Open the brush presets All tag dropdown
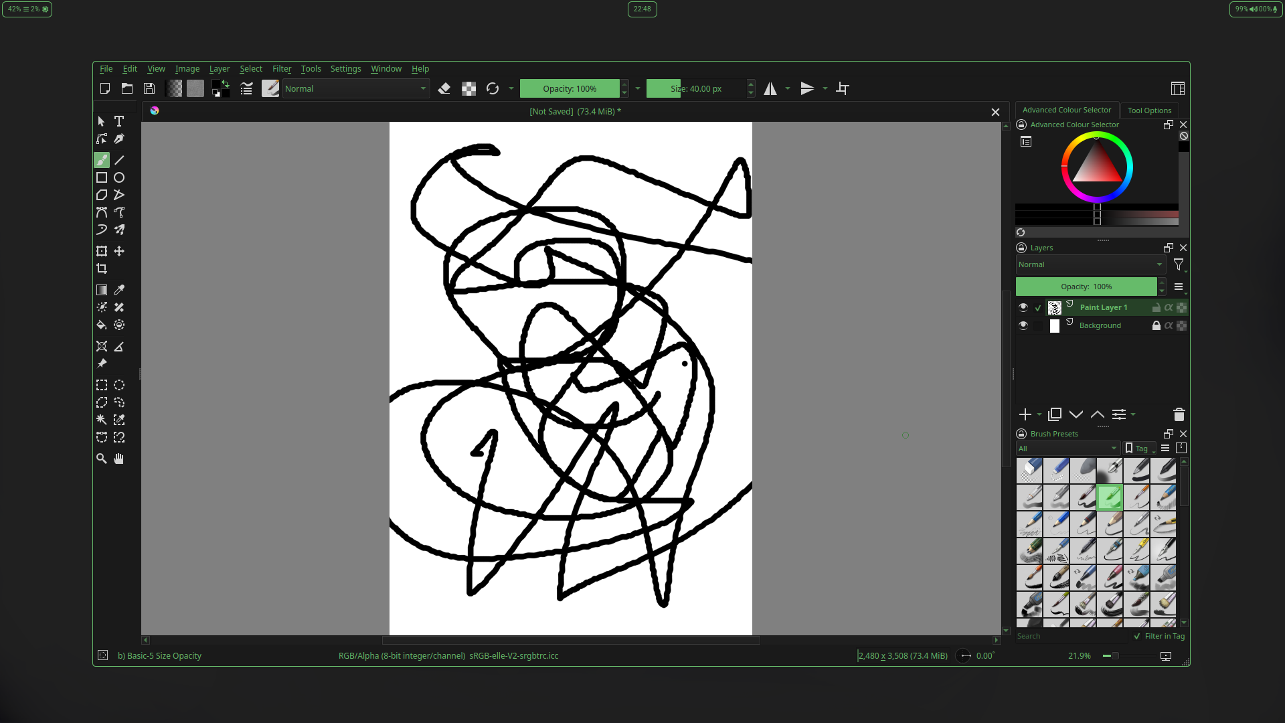 click(1067, 449)
